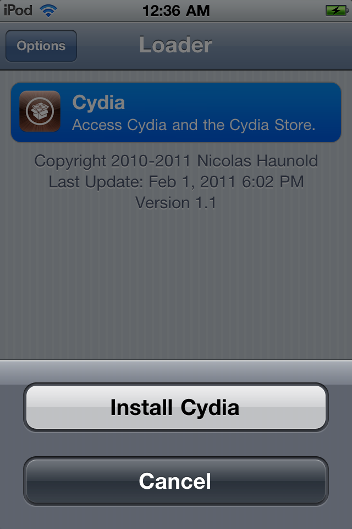Tap the battery charging icon
This screenshot has width=352, height=529.
pos(336,10)
